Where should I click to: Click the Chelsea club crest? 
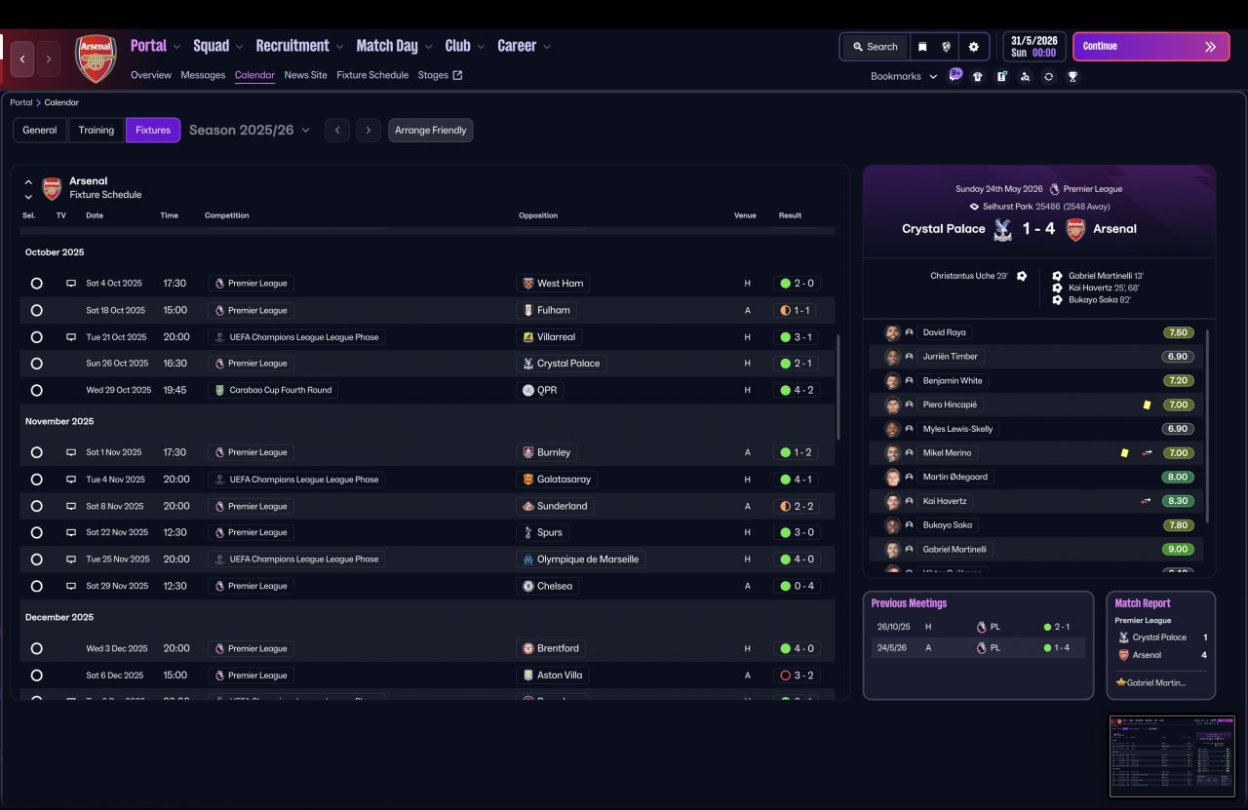tap(528, 586)
